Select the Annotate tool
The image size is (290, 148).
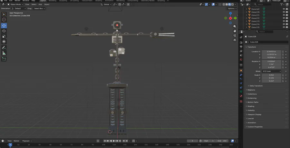[x=4, y=48]
